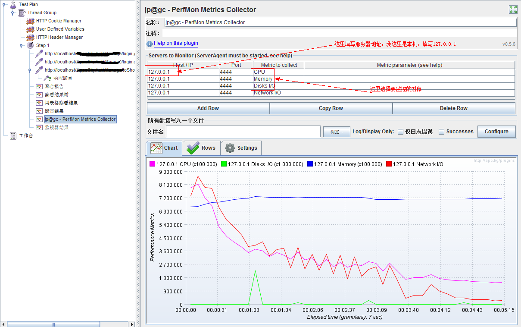Screen dimensions: 521x327
Task: Select the HTTP Header Manager tree item
Action: tap(59, 37)
